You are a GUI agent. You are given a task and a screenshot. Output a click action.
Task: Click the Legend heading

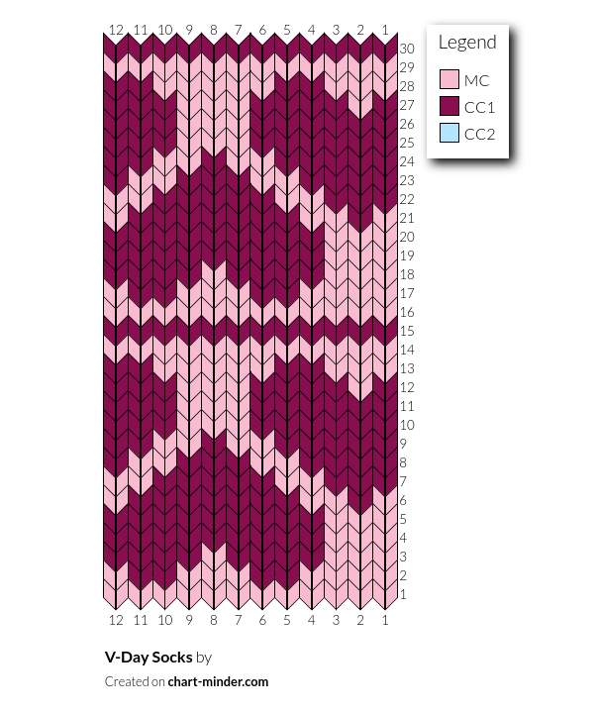click(467, 43)
